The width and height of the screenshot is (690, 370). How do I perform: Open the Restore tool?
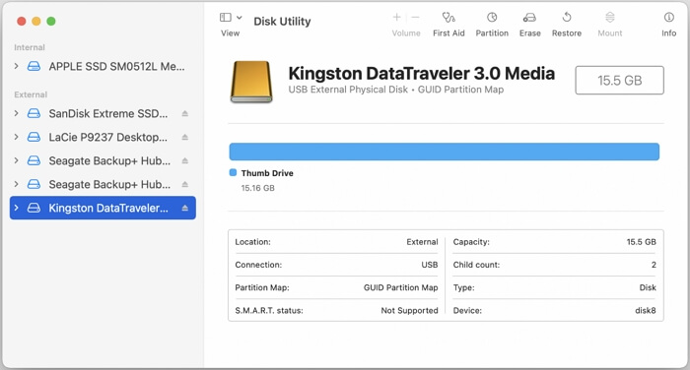[567, 25]
